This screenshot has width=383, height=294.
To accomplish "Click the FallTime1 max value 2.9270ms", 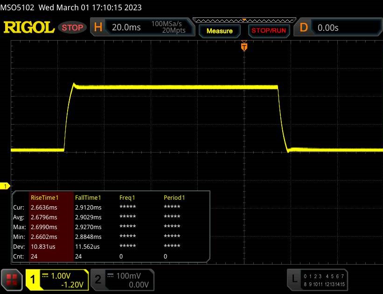I will click(88, 227).
